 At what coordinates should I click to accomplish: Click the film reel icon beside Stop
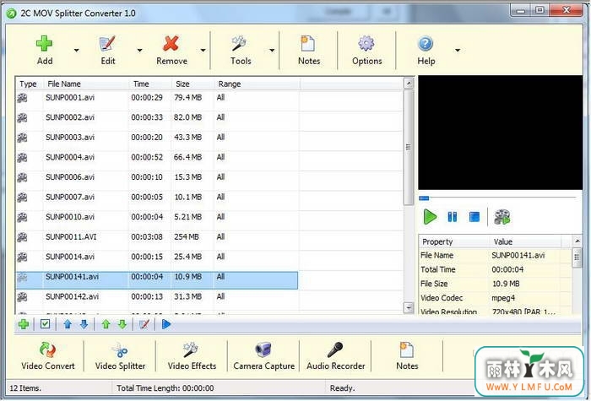(x=502, y=217)
